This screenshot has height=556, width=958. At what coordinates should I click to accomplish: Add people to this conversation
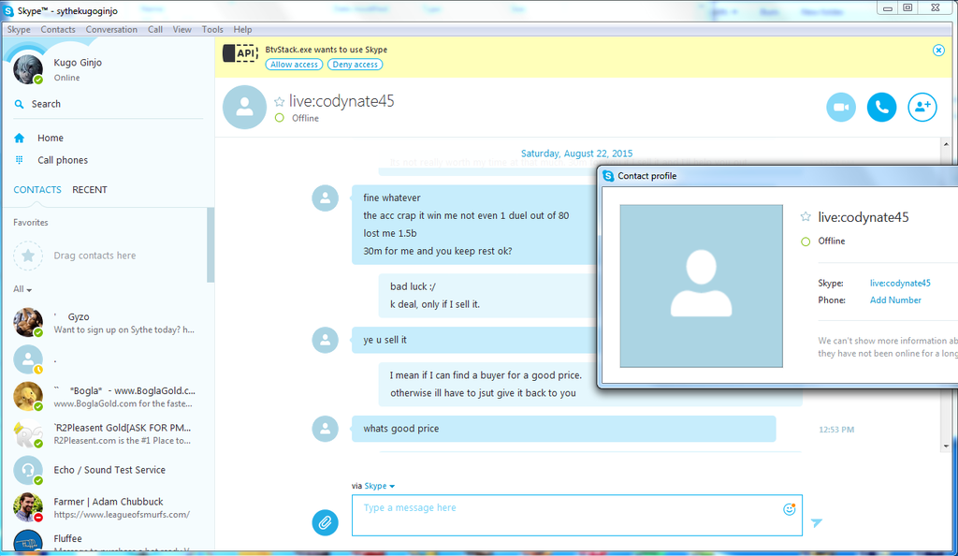tap(922, 107)
